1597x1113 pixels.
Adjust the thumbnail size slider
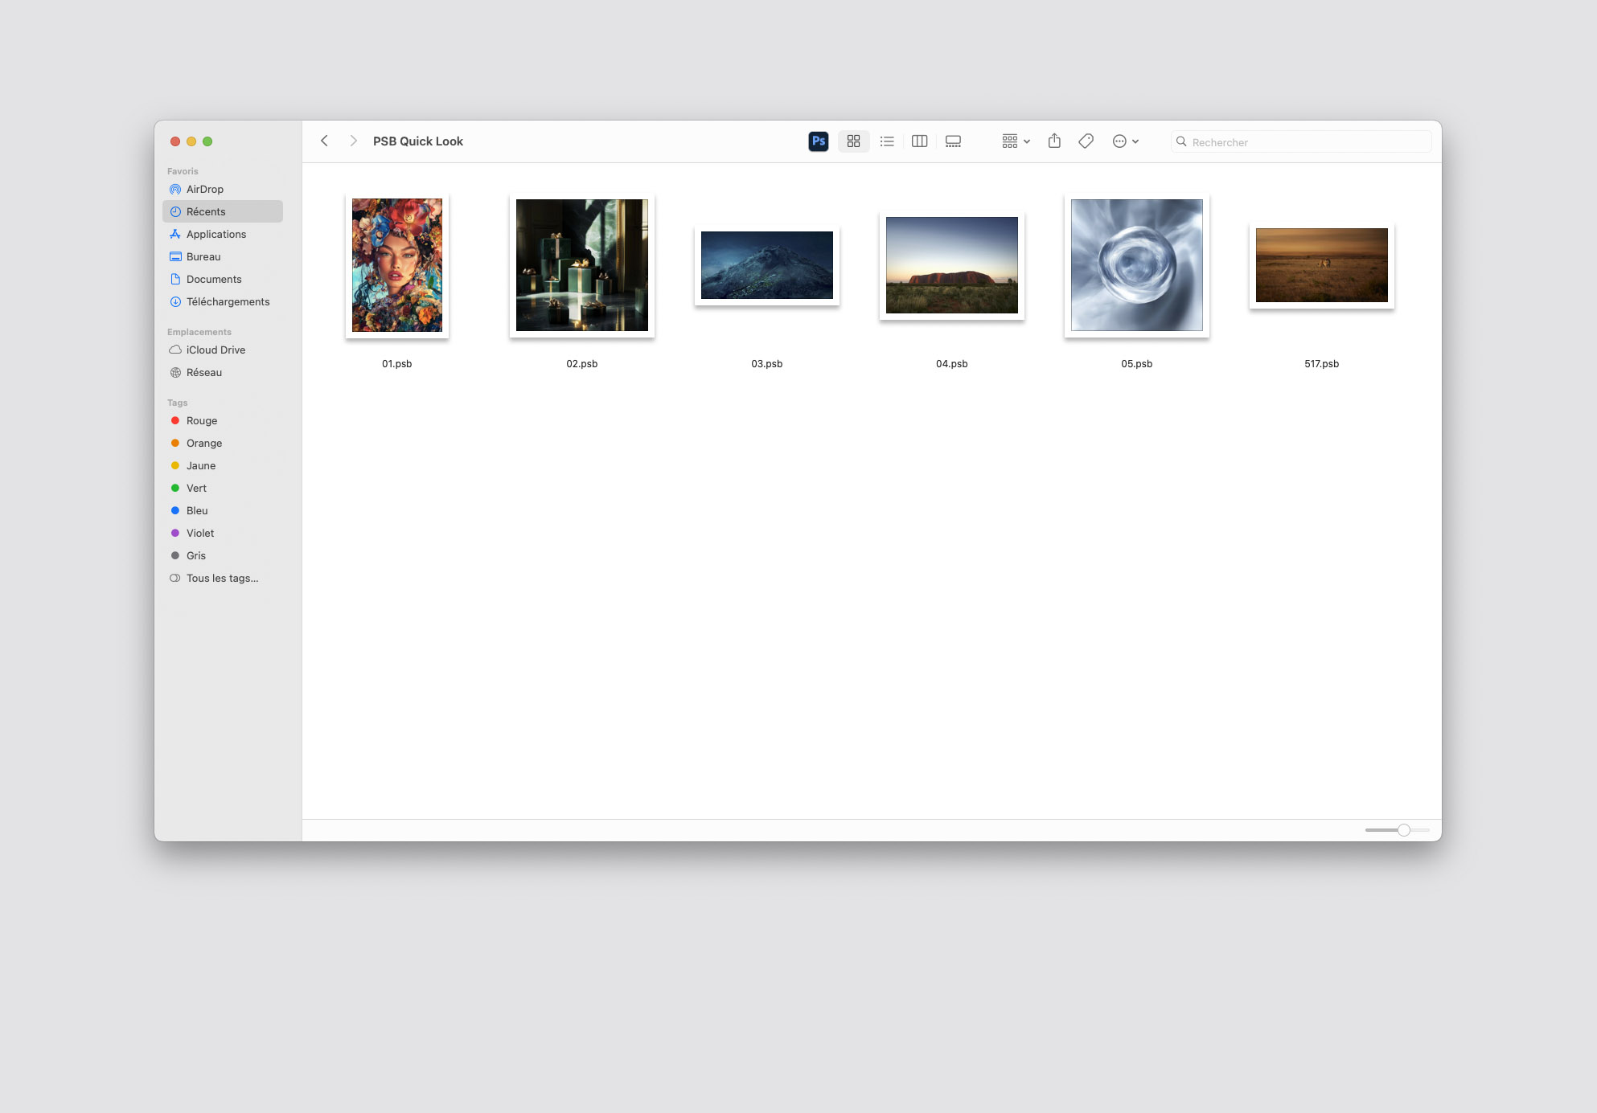(x=1404, y=829)
